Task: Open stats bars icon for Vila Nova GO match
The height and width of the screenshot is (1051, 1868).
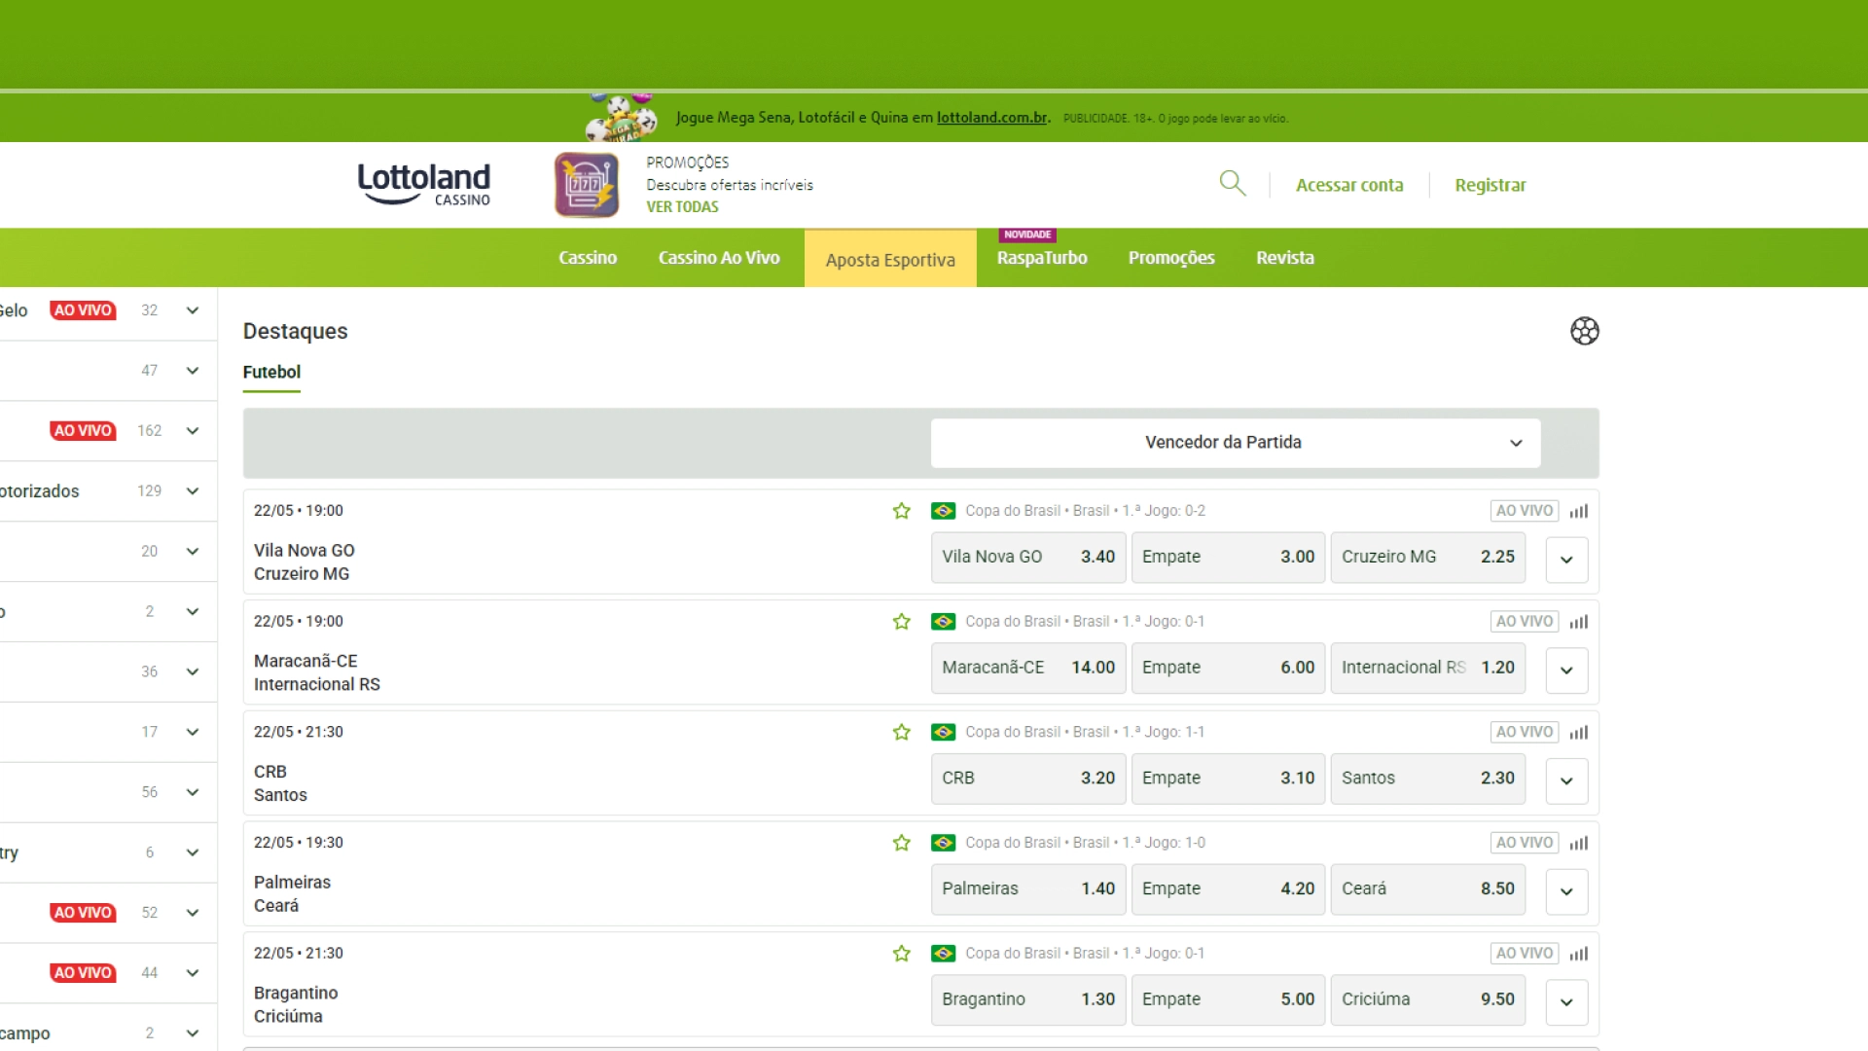Action: 1578,511
